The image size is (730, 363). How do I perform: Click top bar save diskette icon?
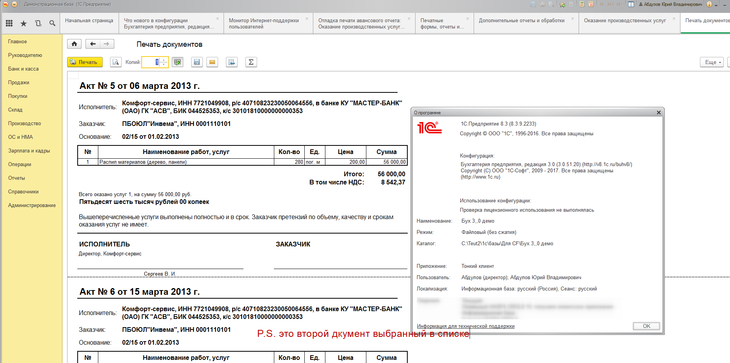click(x=533, y=4)
